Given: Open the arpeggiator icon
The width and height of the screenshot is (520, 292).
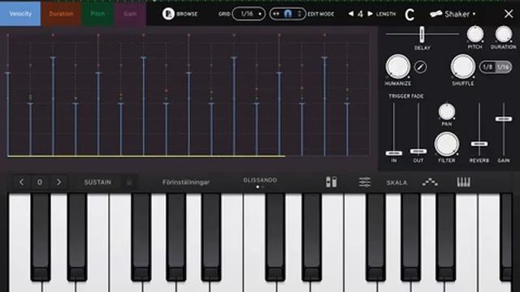Looking at the screenshot, I should point(430,182).
